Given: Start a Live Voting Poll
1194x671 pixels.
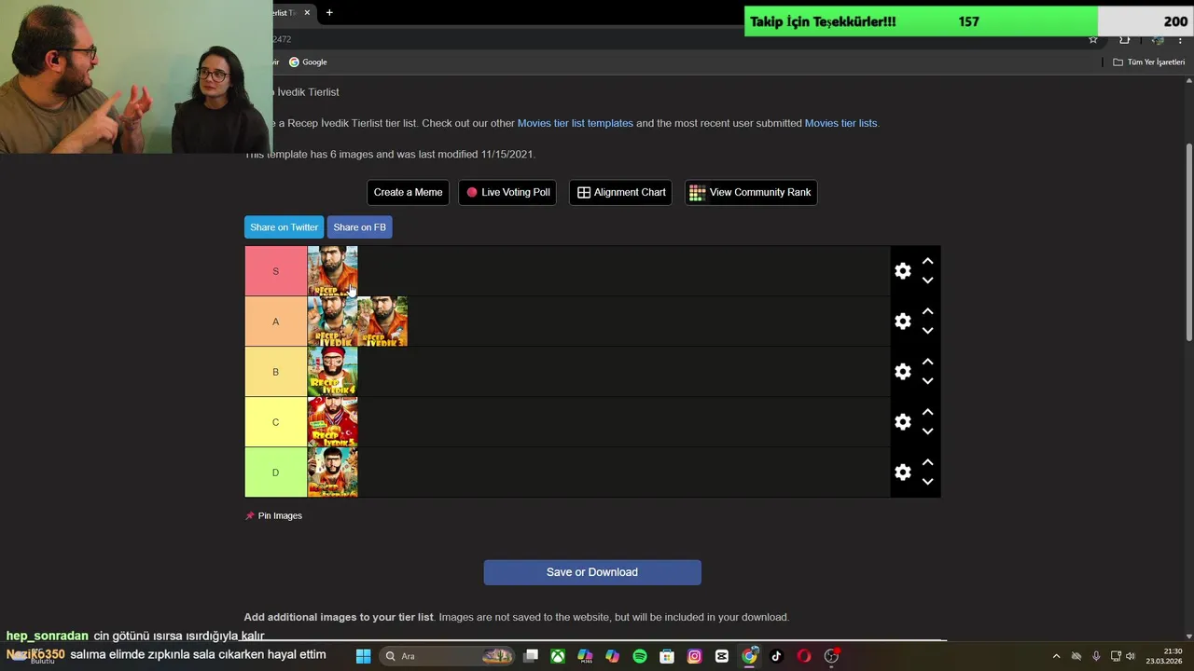Looking at the screenshot, I should [x=508, y=193].
